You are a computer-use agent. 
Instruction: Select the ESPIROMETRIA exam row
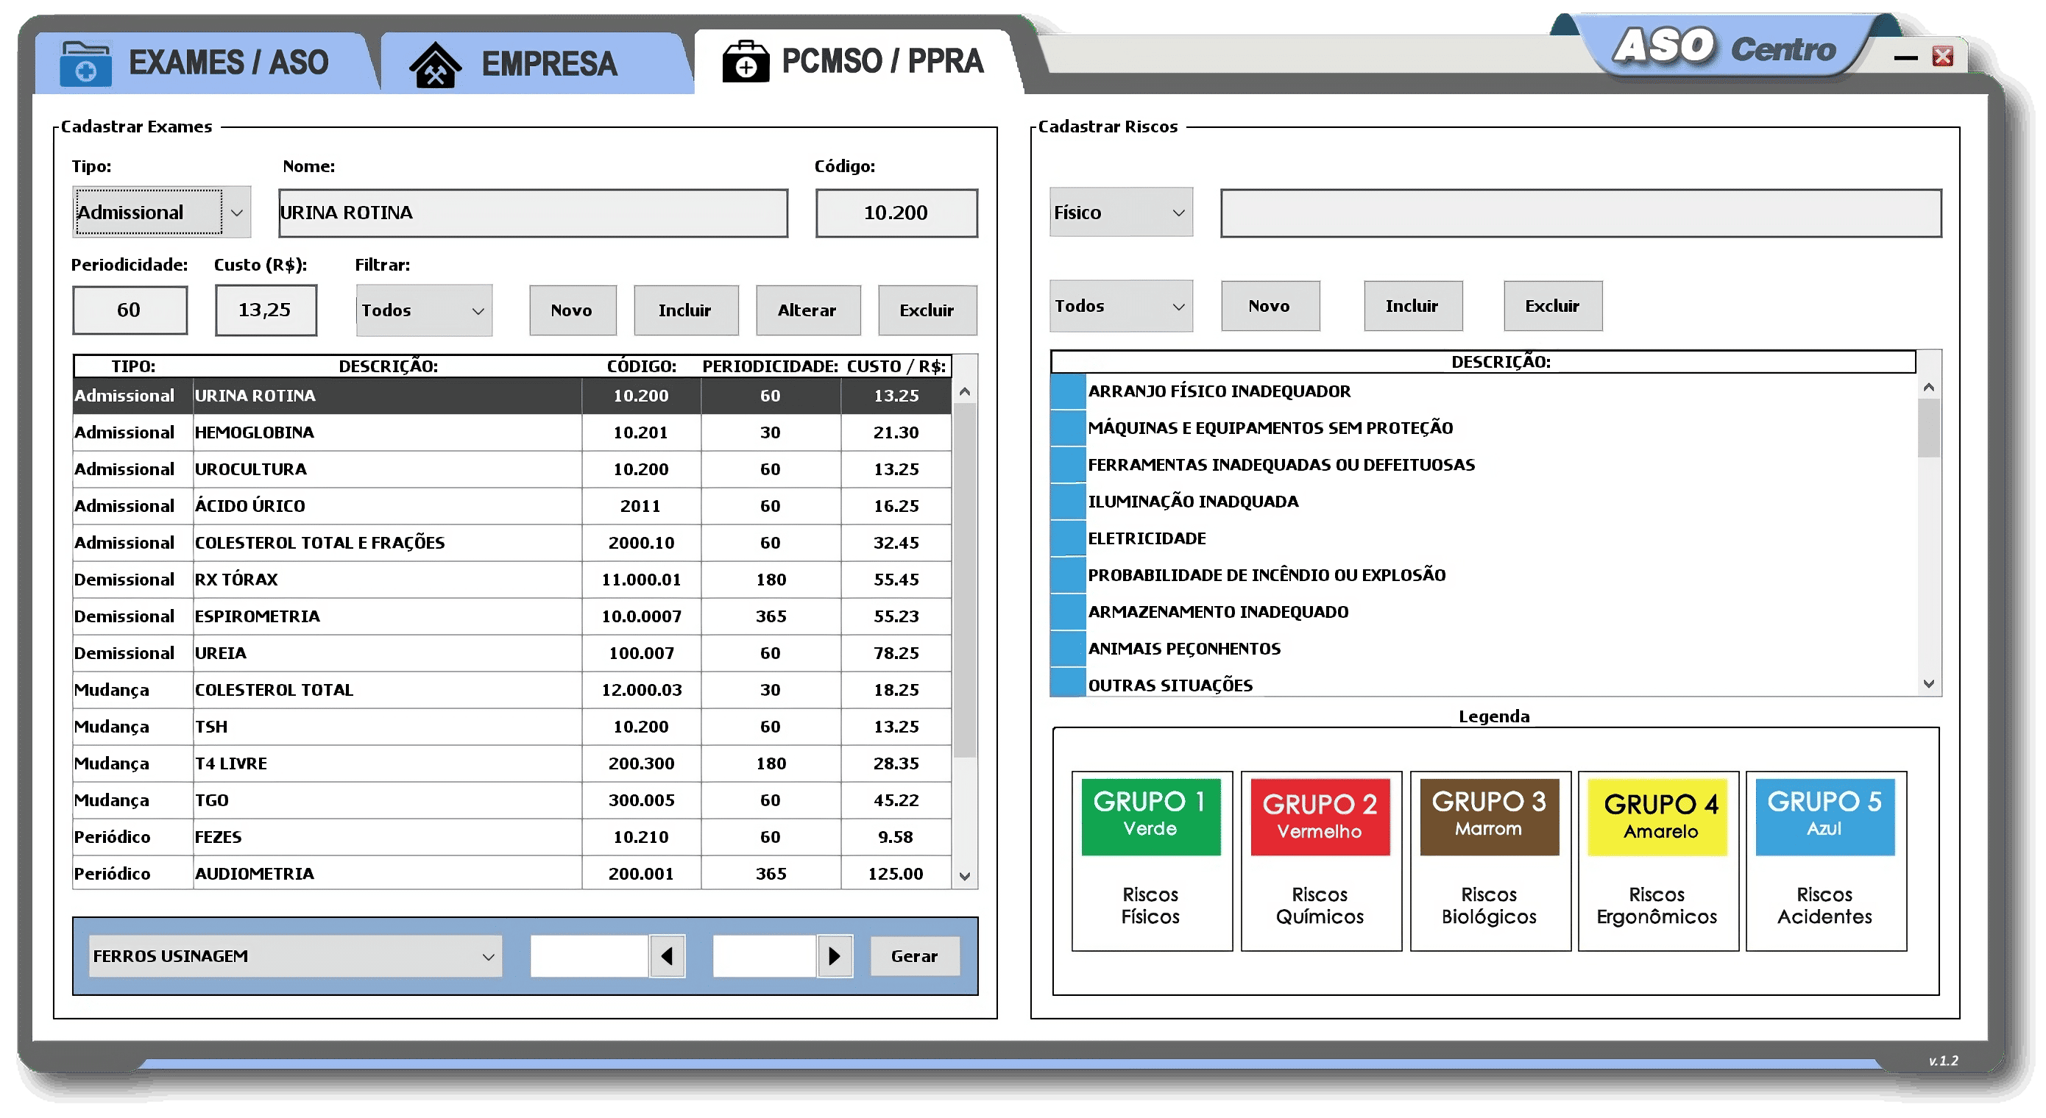tap(512, 616)
